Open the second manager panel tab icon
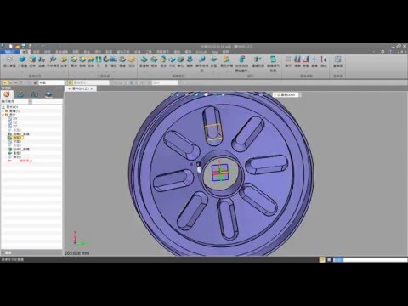The height and width of the screenshot is (306, 408). (x=20, y=94)
